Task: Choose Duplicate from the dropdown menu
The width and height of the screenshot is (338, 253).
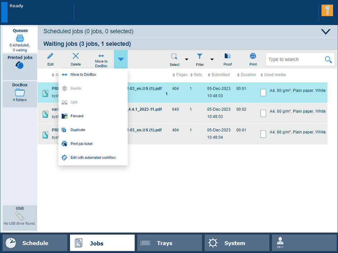Action: pos(78,130)
